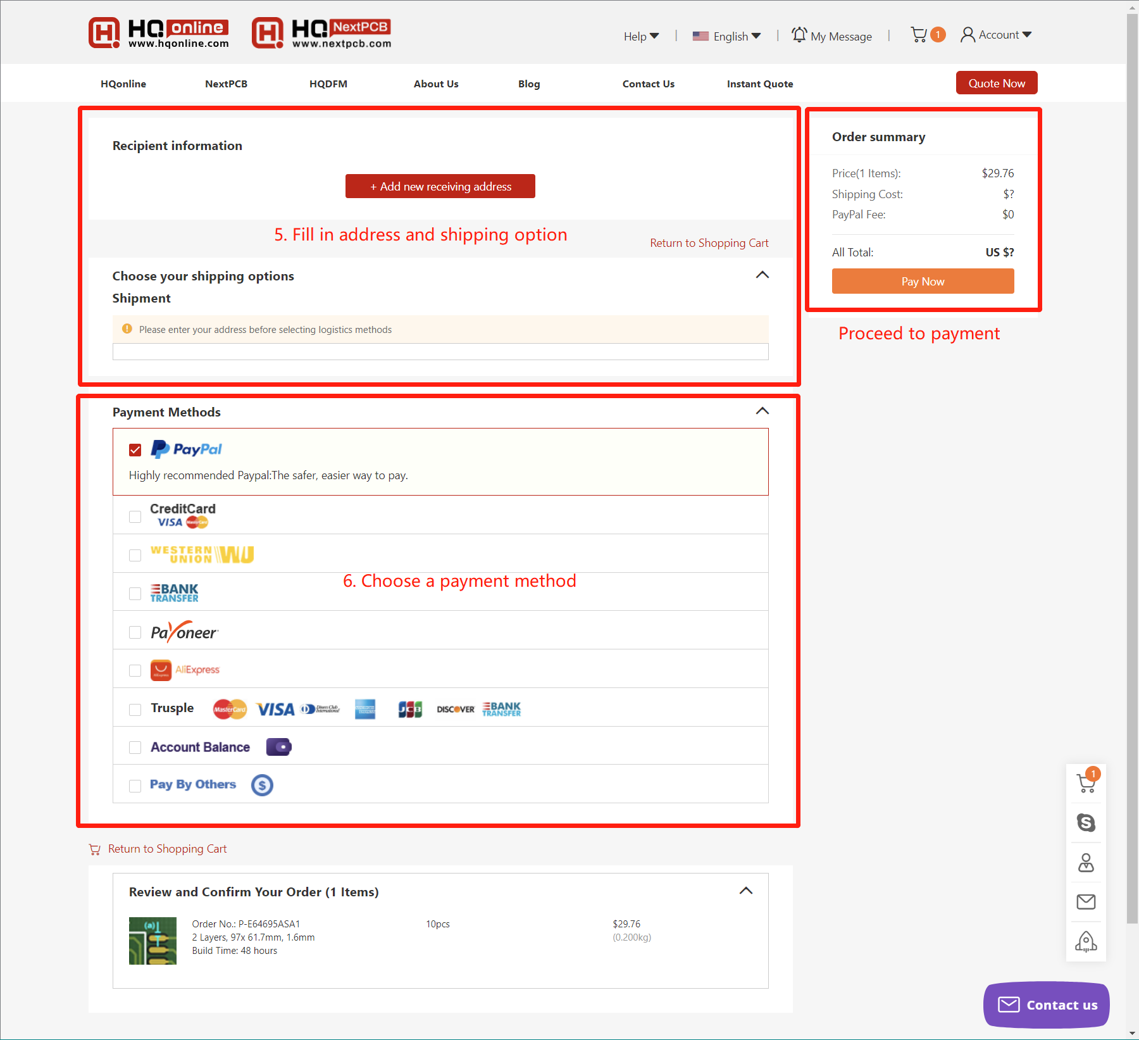1139x1040 pixels.
Task: Click the AliExpress logo
Action: point(185,670)
